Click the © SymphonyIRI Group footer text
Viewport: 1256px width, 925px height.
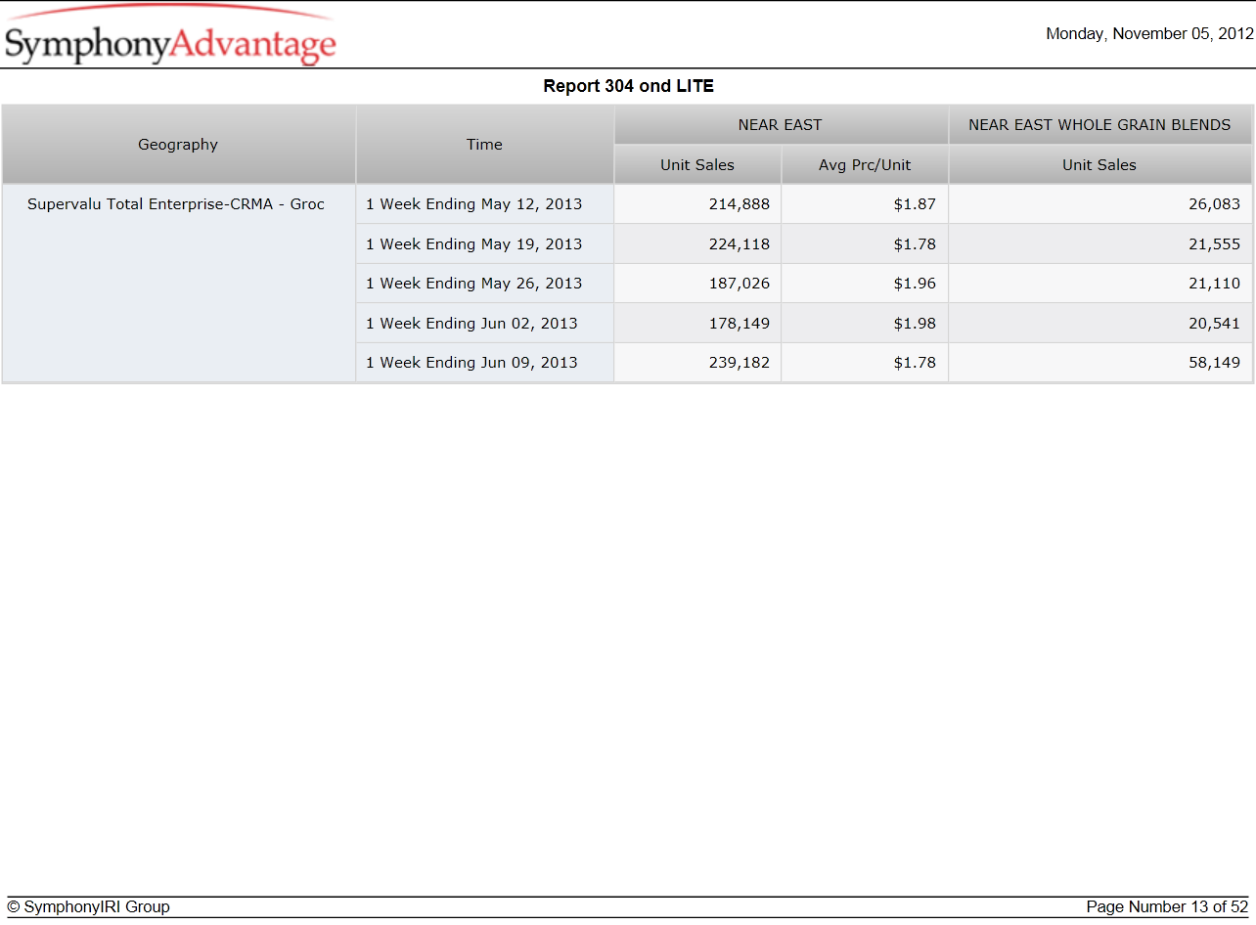[x=88, y=907]
